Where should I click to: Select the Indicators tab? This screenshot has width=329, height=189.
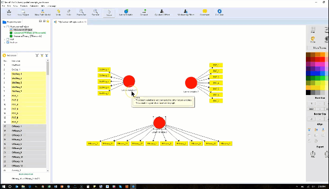pos(10,55)
